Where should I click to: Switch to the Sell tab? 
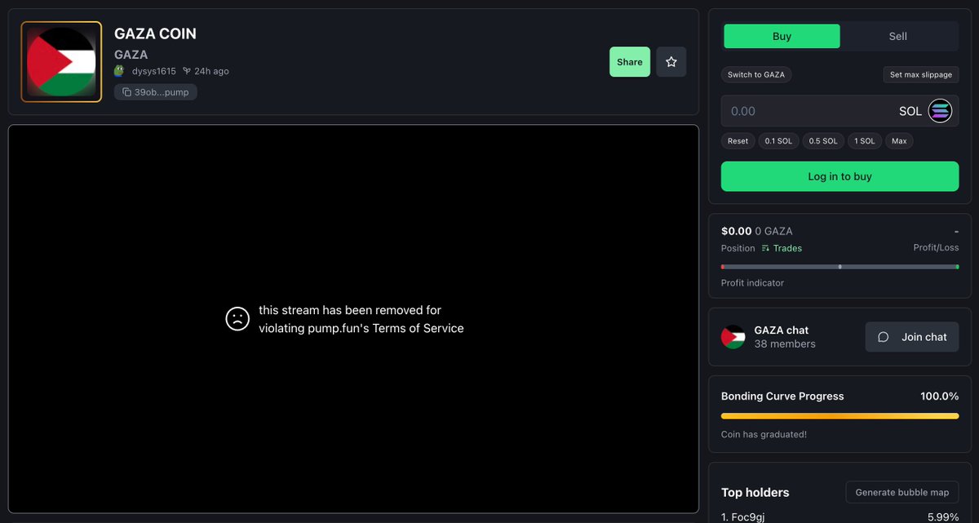coord(897,36)
